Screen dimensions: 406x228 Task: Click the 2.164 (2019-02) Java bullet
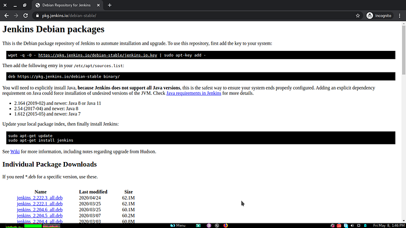pyautogui.click(x=57, y=103)
